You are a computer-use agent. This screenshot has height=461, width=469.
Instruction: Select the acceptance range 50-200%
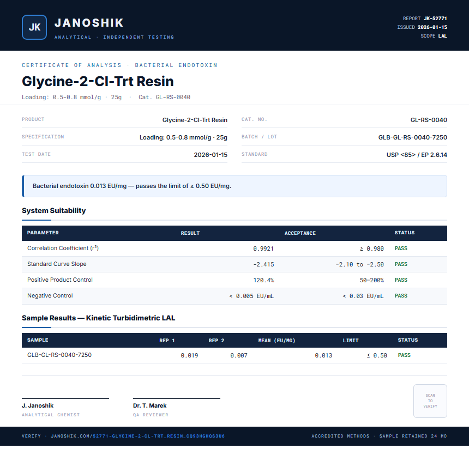click(371, 280)
